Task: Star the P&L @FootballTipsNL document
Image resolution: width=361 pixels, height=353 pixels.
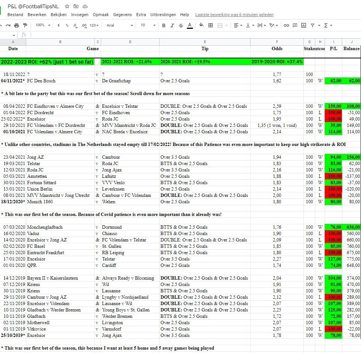Action: pyautogui.click(x=67, y=6)
